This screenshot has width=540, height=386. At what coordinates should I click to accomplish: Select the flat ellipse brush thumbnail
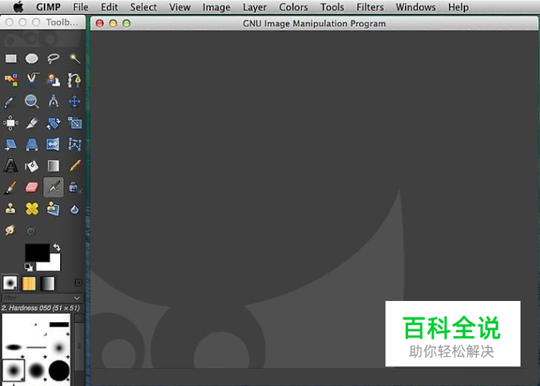13,347
